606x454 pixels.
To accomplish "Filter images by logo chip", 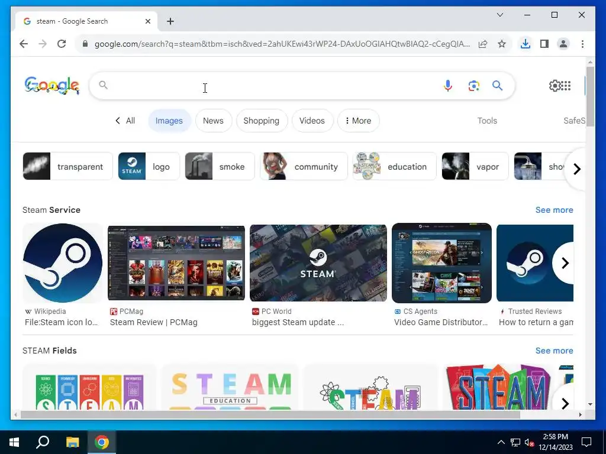I will [149, 166].
